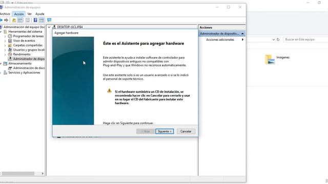Viewport: 328px width, 184px height.
Task: Click the Visor de eventos icon
Action: (x=10, y=41)
